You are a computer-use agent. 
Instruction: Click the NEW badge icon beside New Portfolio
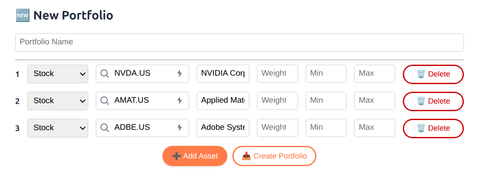click(22, 15)
